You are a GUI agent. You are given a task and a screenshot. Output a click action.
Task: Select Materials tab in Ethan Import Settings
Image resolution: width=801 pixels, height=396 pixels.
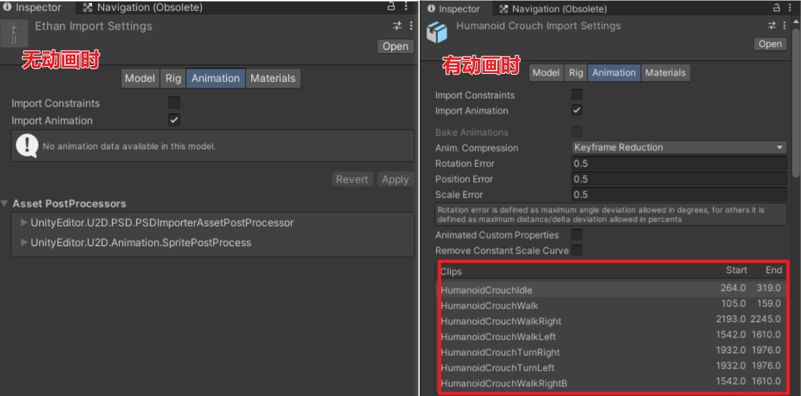click(273, 78)
